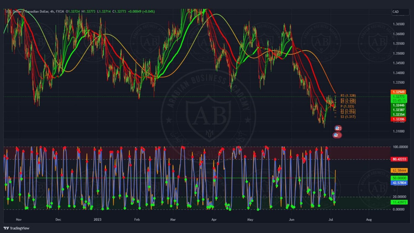Screen dimensions: 414x233
Task: Click the Jun date on time axis
Action: coord(291,219)
